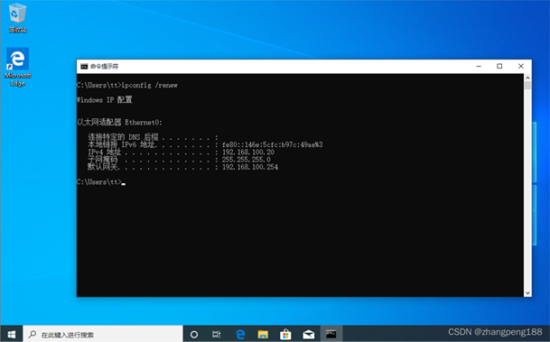Open Cortana circle icon on taskbar
This screenshot has width=550, height=342.
tap(194, 334)
